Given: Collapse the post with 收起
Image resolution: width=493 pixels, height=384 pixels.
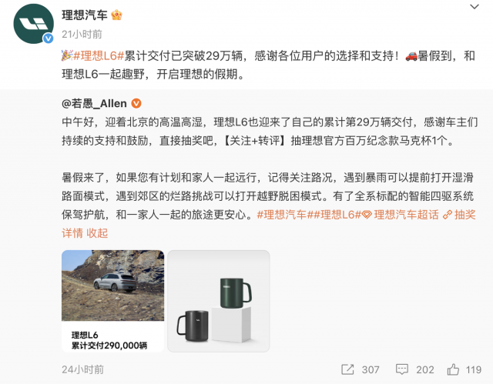Looking at the screenshot, I should tap(97, 233).
